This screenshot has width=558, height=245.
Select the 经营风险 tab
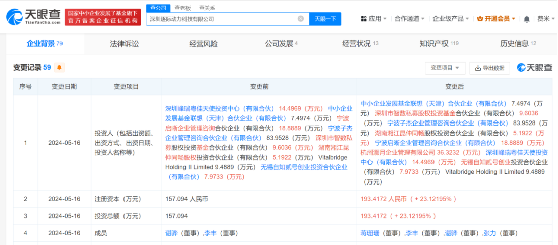(x=203, y=44)
